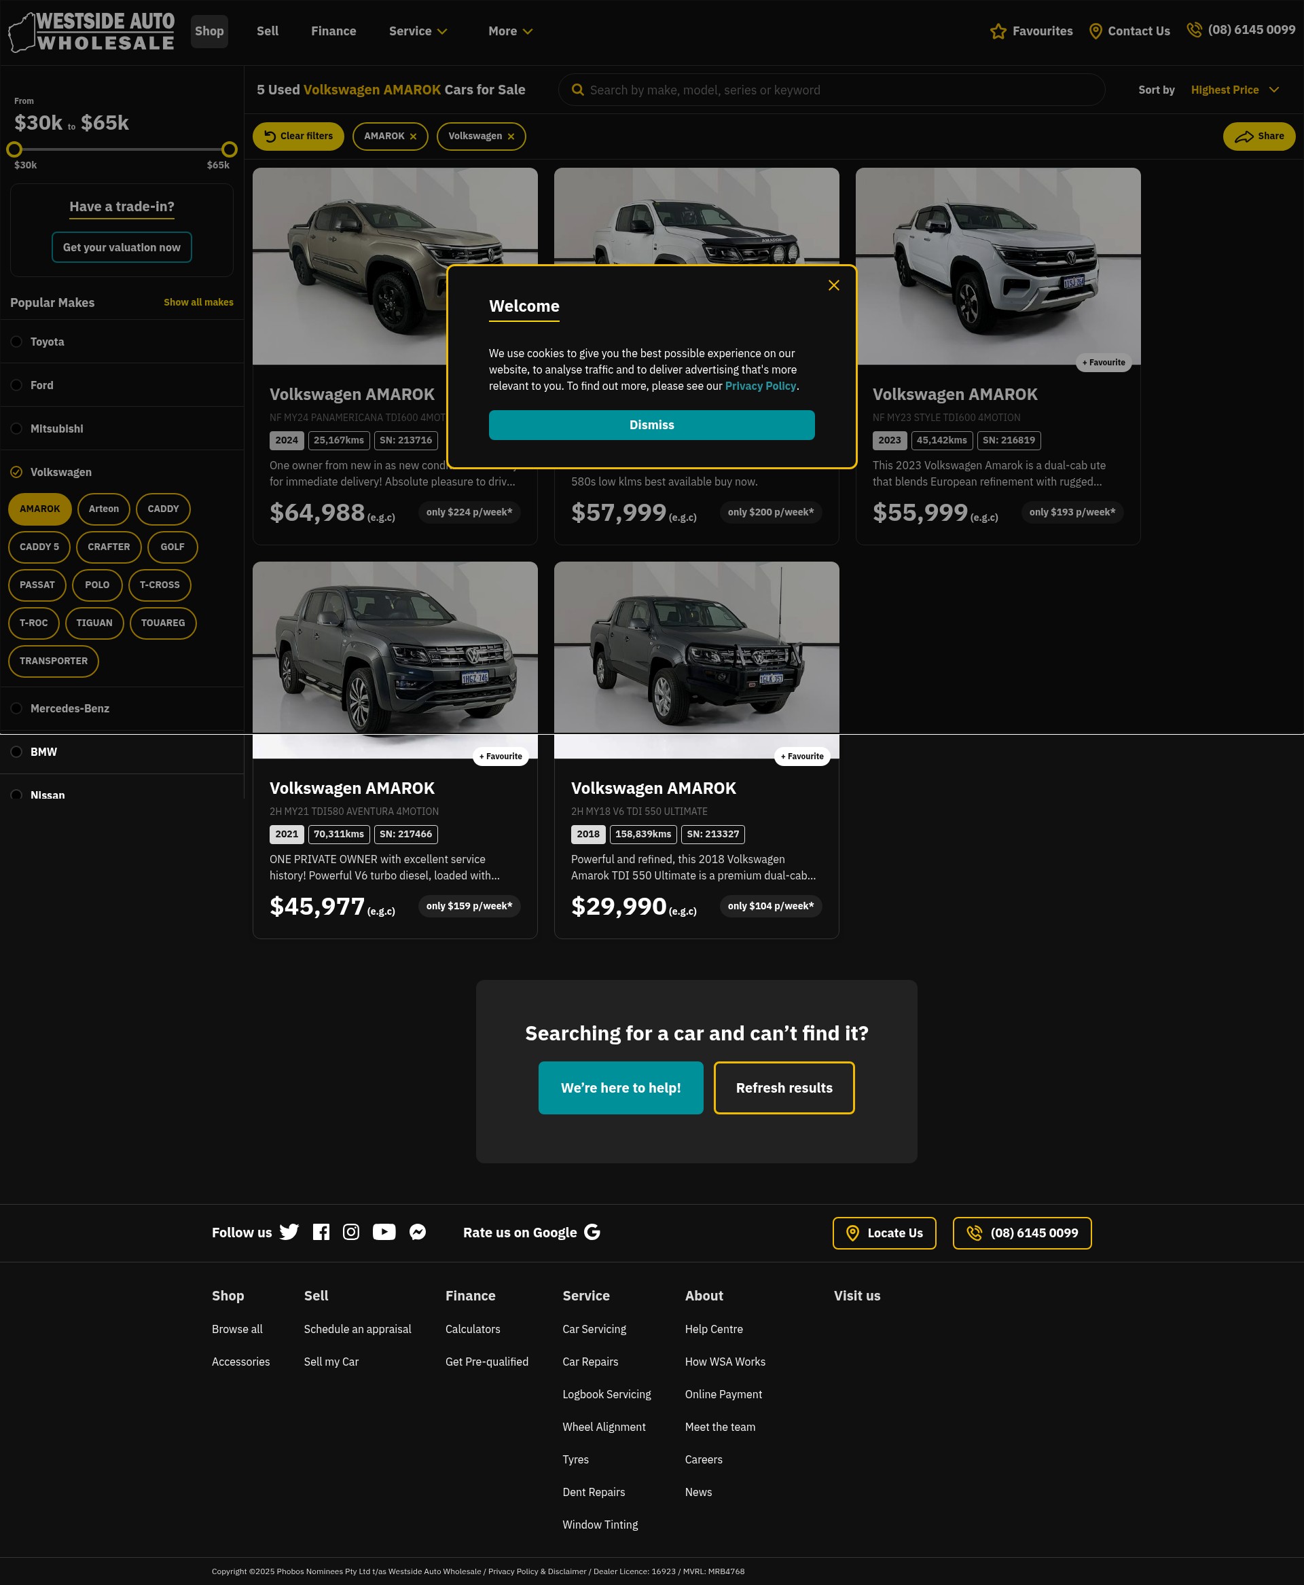Select the Ford make

click(x=122, y=385)
